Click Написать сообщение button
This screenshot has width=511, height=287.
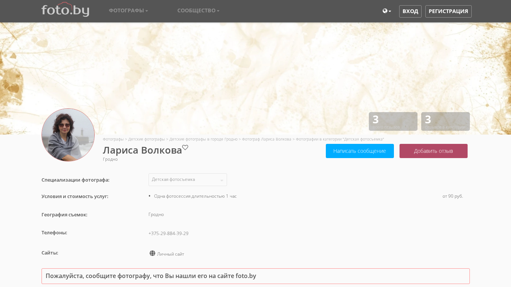coord(359,151)
